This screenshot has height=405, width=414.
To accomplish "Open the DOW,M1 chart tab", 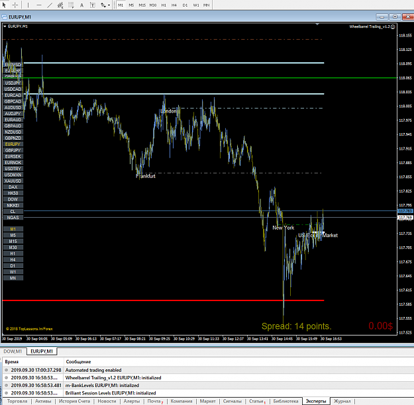I will tap(13, 351).
